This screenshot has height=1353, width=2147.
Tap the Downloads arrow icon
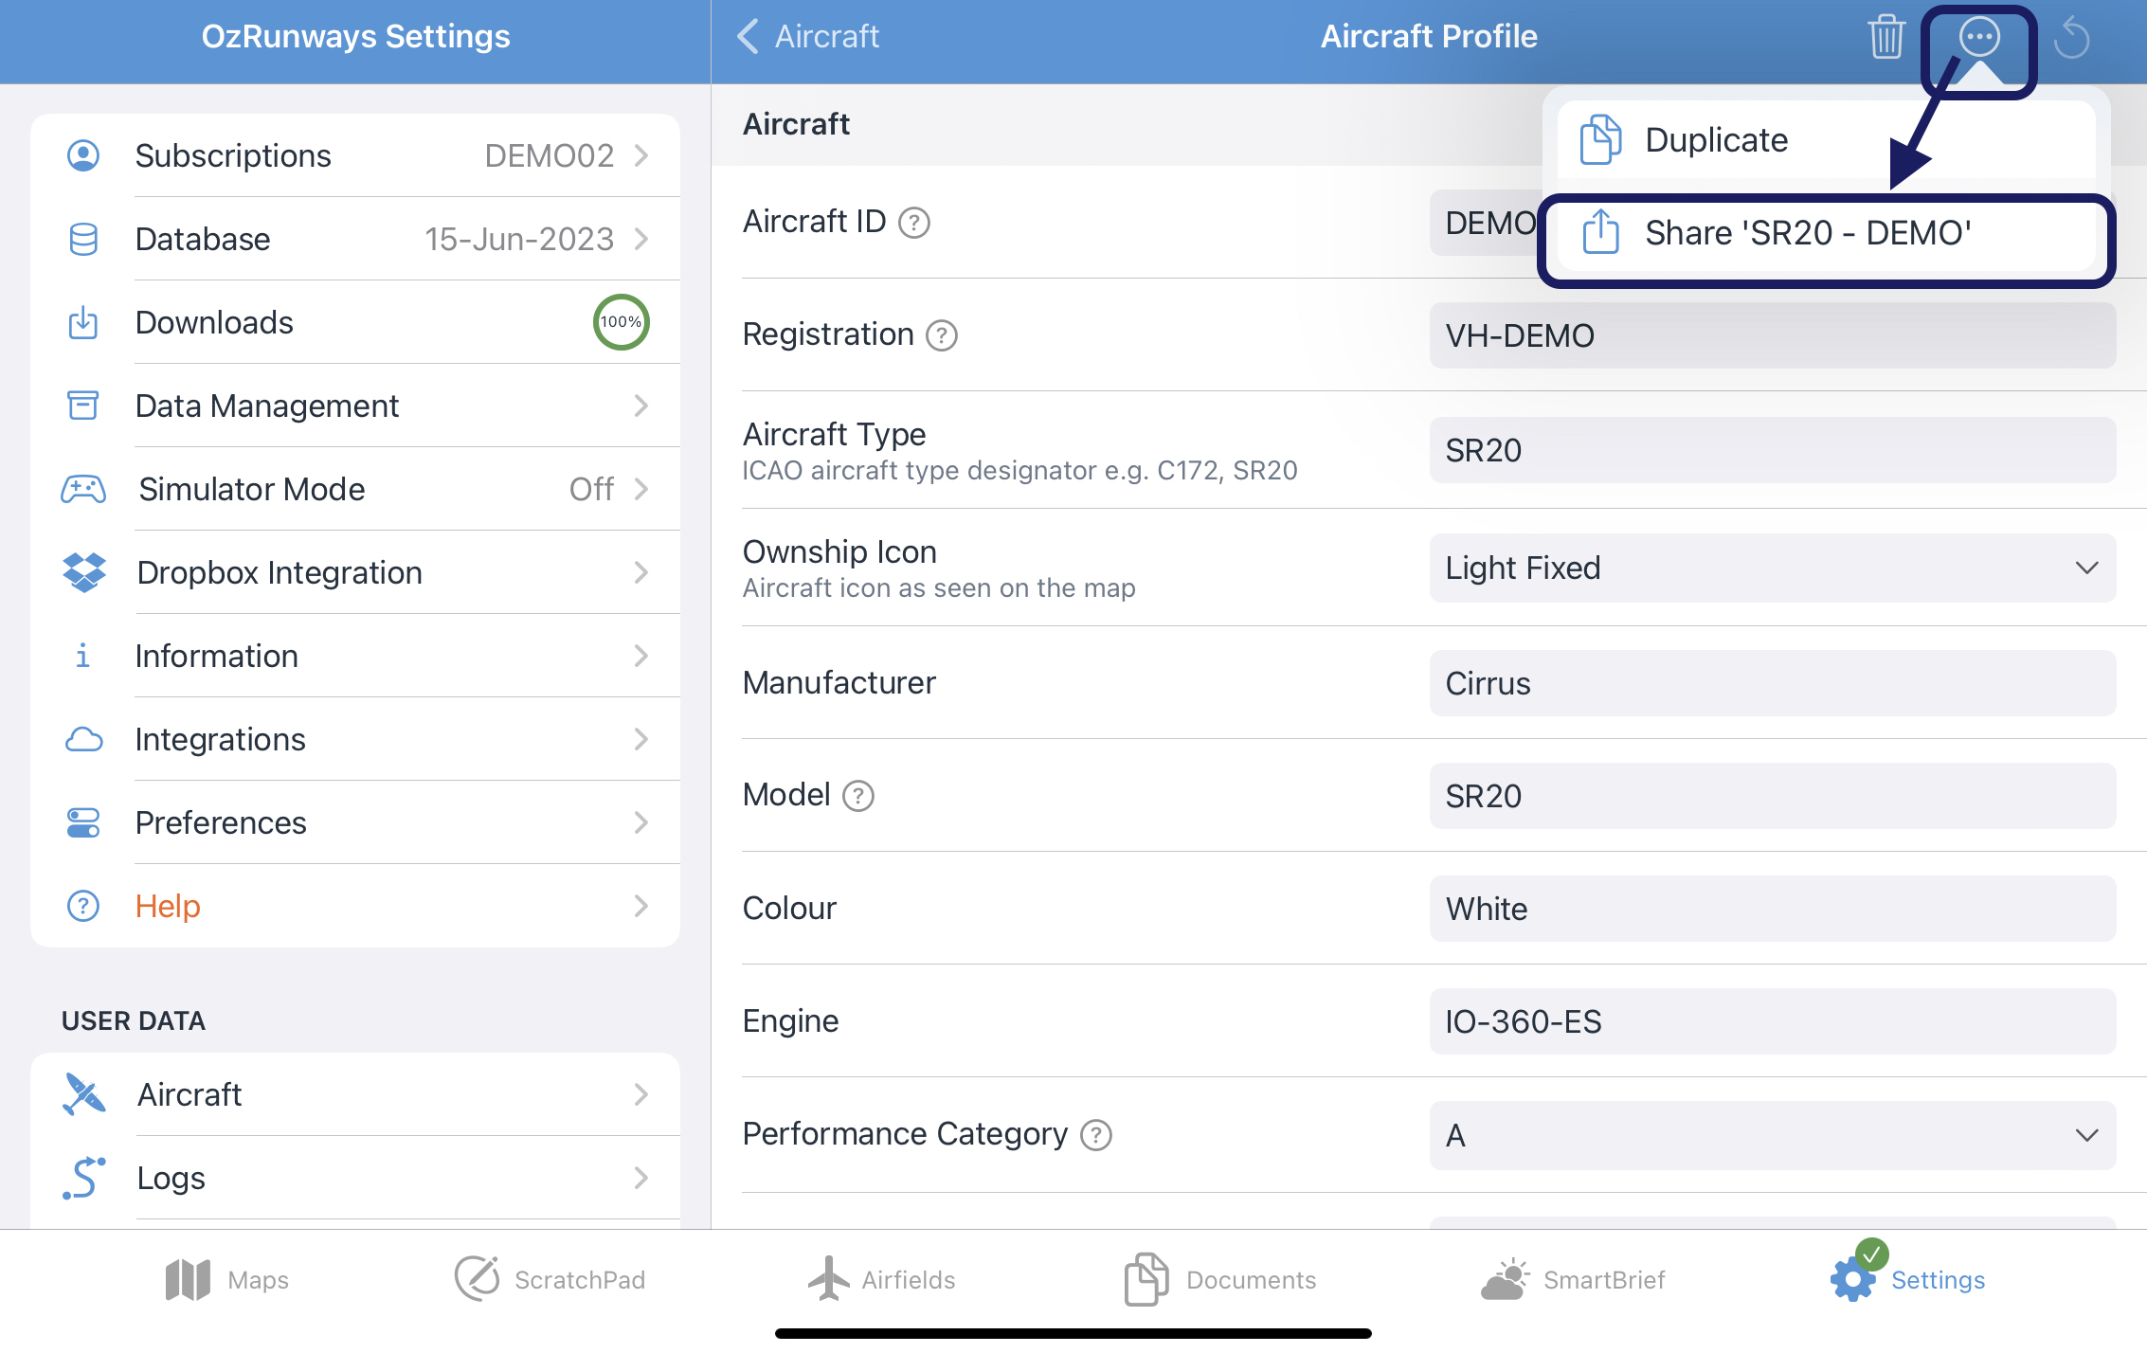coord(83,322)
